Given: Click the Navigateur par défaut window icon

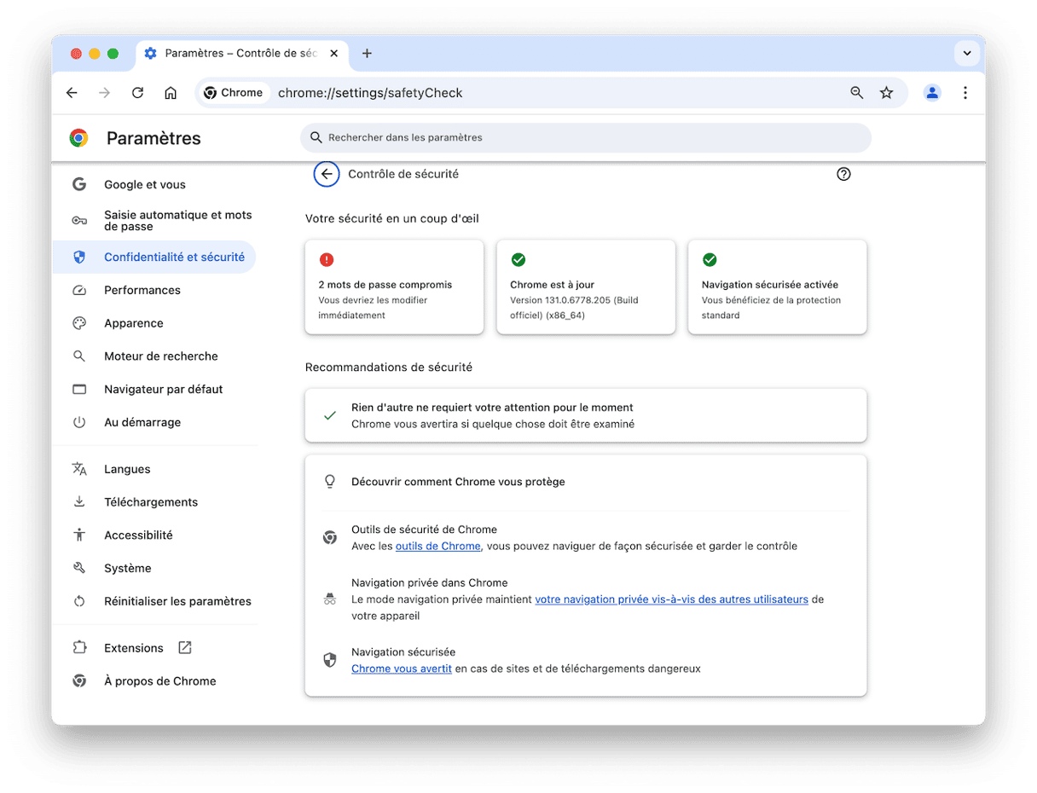Looking at the screenshot, I should (x=79, y=390).
